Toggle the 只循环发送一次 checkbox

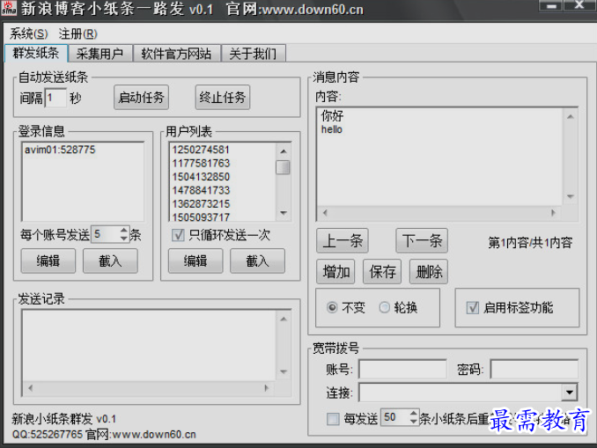pyautogui.click(x=178, y=235)
